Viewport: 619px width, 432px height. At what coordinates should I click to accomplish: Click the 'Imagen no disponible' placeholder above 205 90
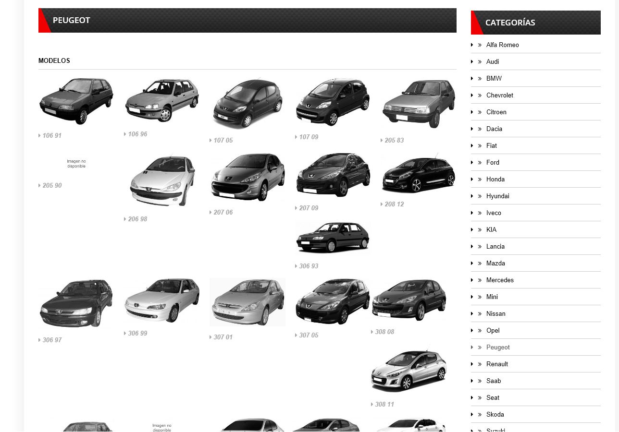(76, 164)
